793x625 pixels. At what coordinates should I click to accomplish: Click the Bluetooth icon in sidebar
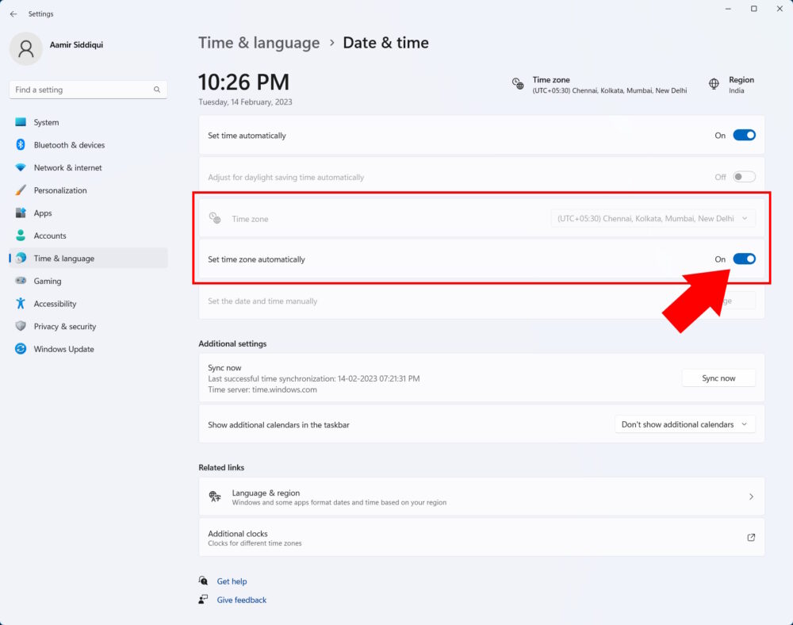click(x=21, y=144)
